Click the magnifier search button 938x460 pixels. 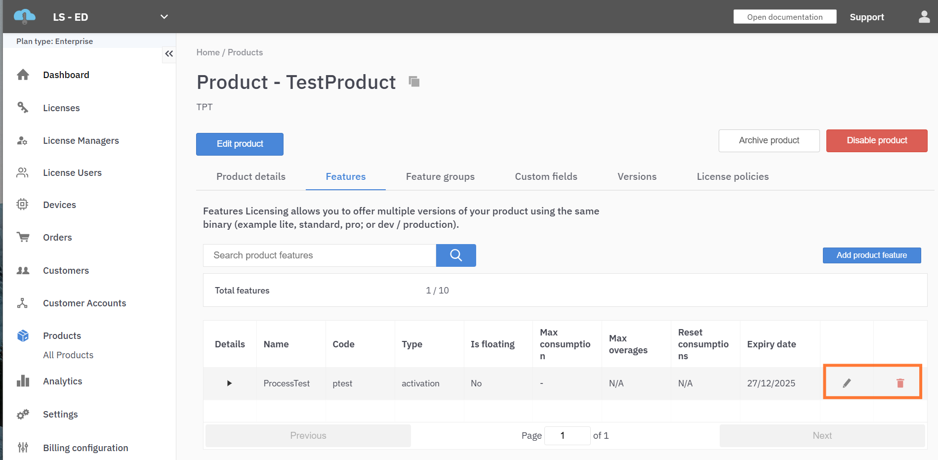tap(455, 255)
